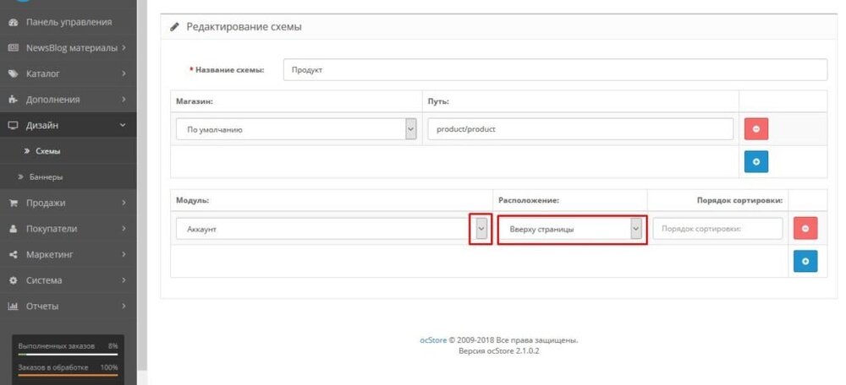Screen dimensions: 846x385
Task: Follow the ocStore footer link
Action: point(432,340)
